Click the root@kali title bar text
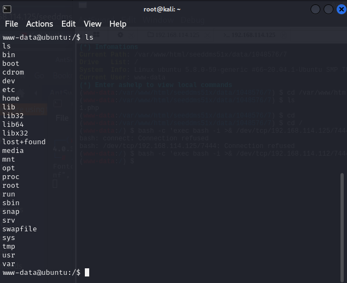347x283 pixels. click(x=162, y=9)
